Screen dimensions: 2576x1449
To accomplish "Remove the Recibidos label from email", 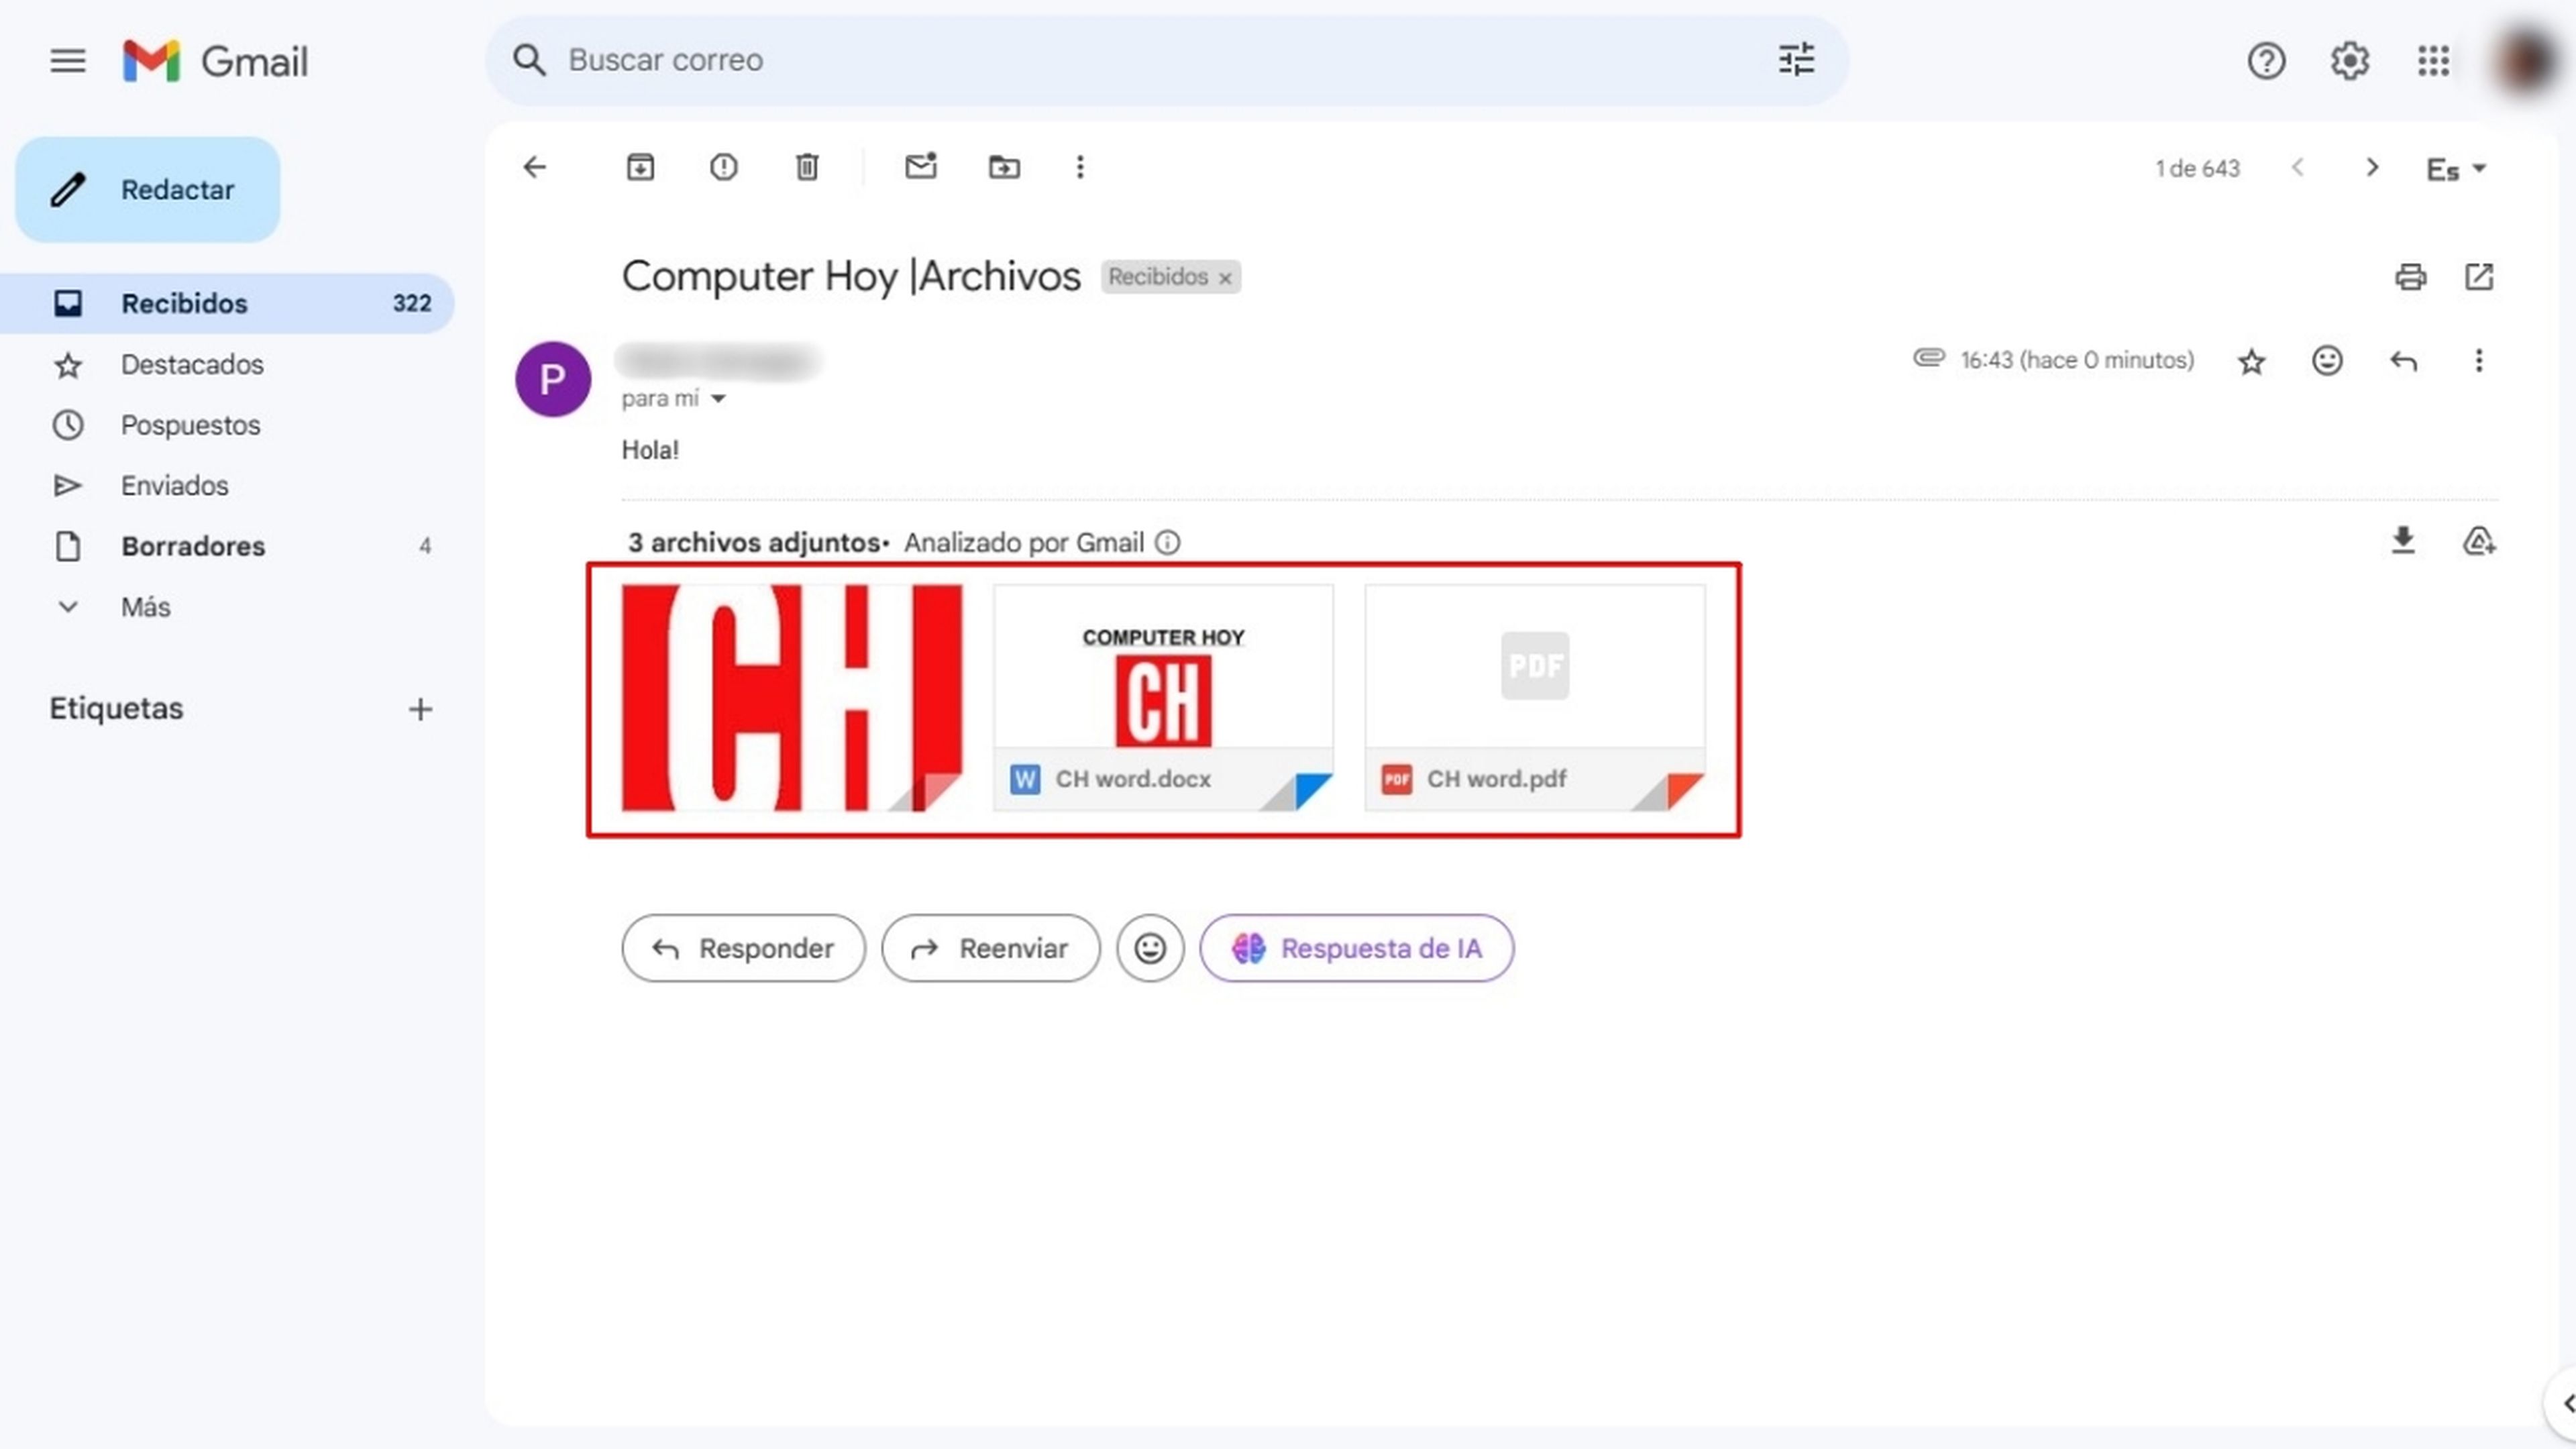I will 1225,278.
